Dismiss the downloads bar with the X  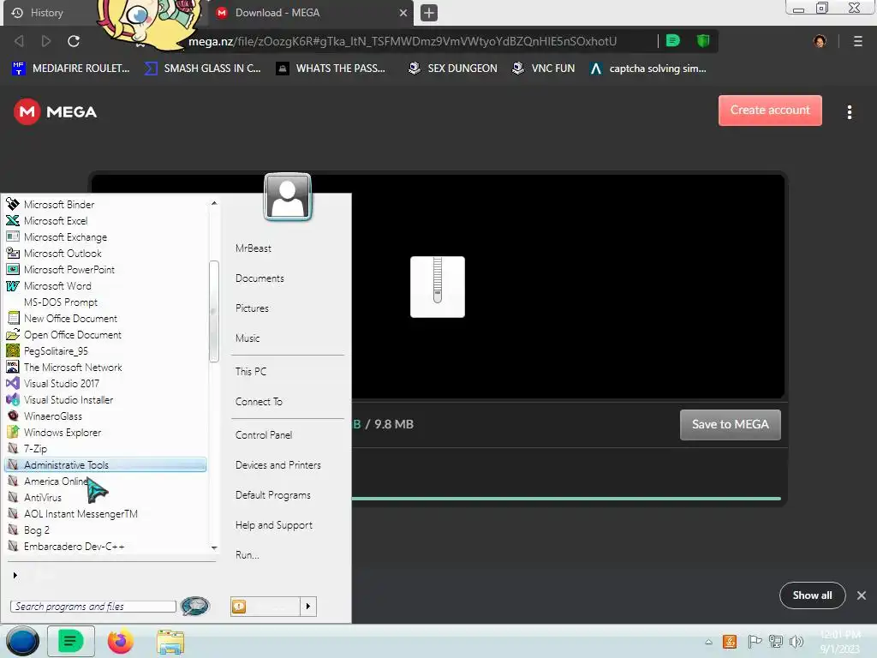click(862, 595)
